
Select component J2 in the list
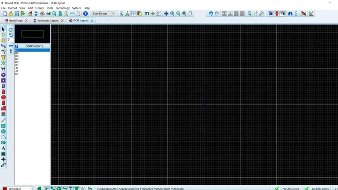[33, 68]
